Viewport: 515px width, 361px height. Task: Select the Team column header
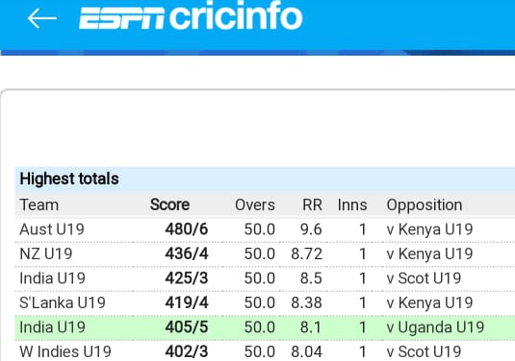[x=39, y=205]
